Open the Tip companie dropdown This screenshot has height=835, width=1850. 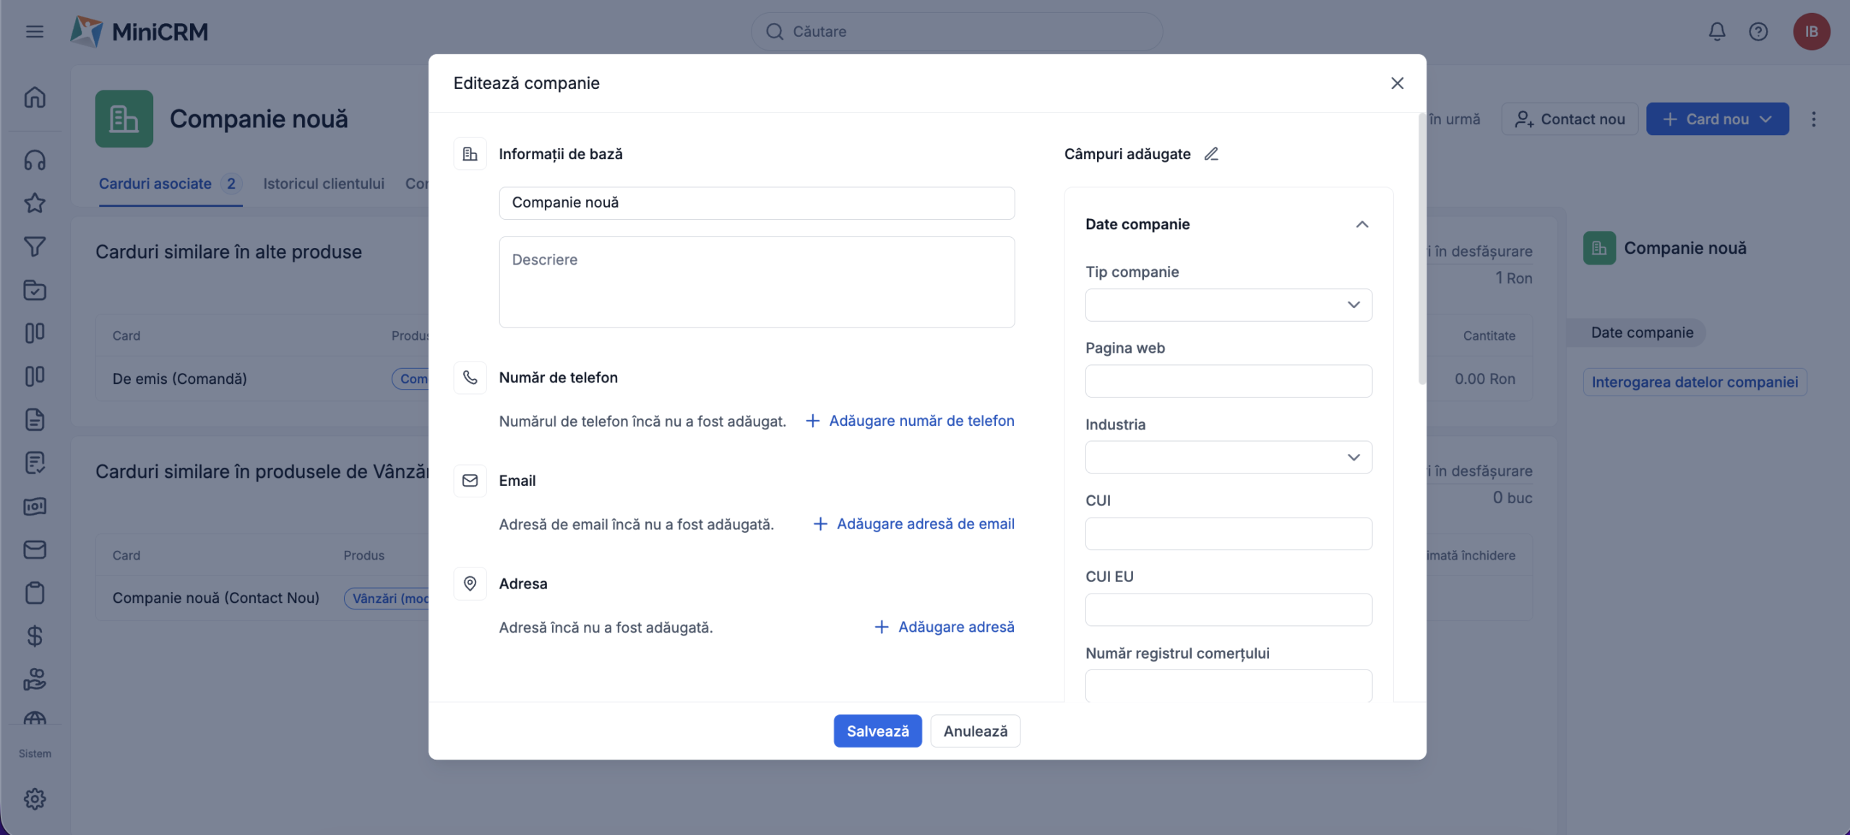[x=1228, y=305]
